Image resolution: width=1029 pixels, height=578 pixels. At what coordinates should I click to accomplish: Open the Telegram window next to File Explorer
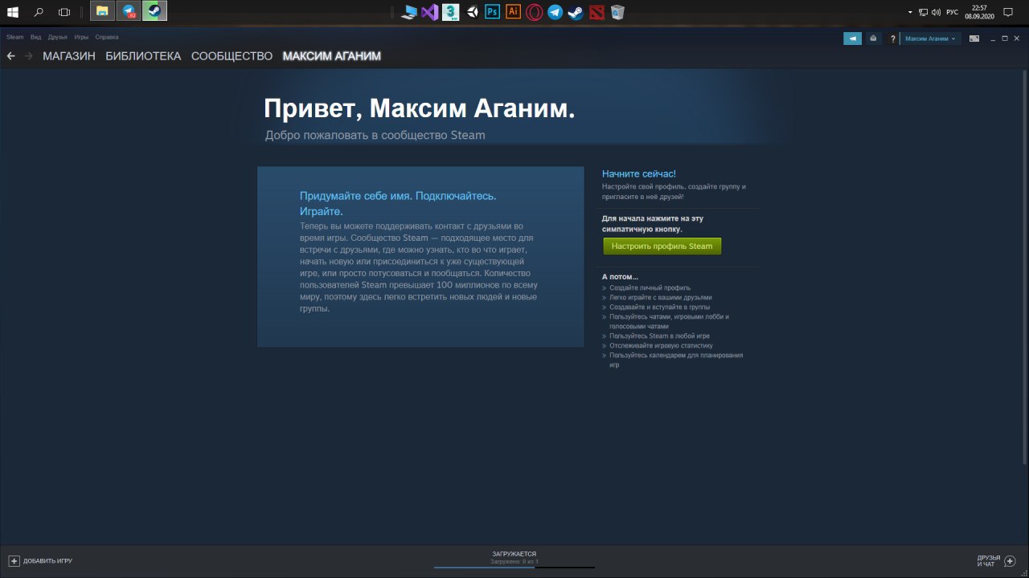click(x=129, y=11)
